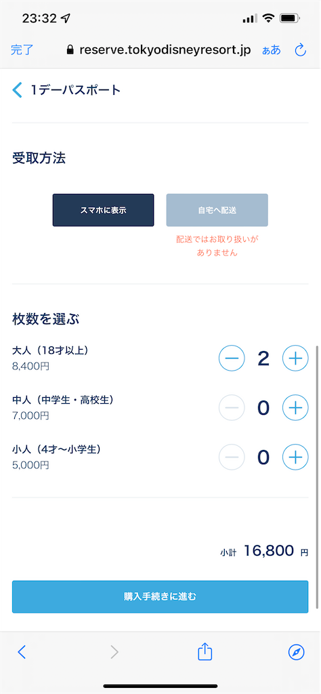
Task: Go back with the bottom toolbar arrow
Action: [x=22, y=651]
